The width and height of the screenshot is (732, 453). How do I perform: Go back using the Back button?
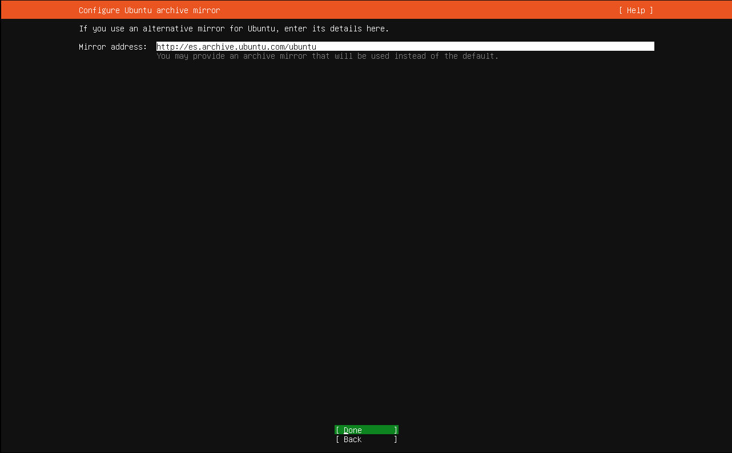pyautogui.click(x=367, y=439)
